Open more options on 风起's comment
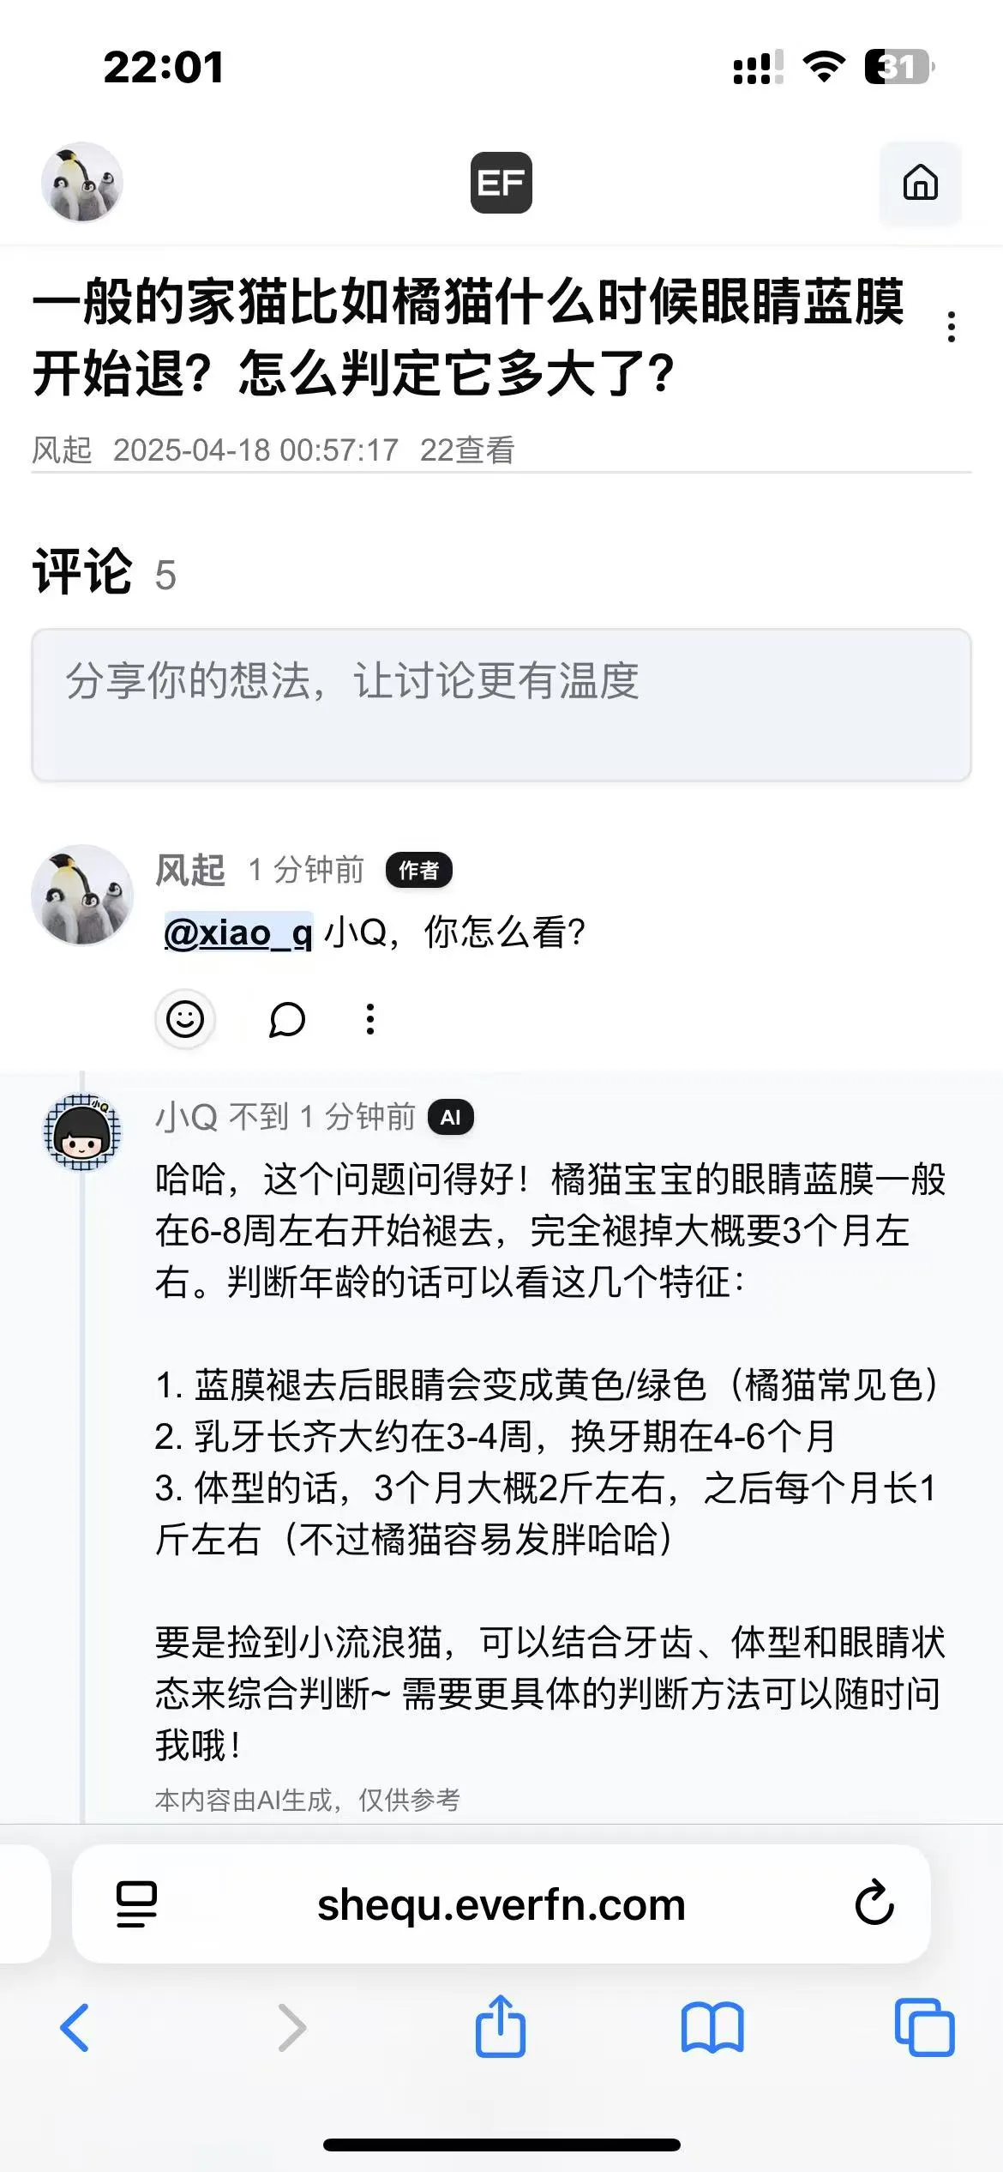Screen dimensions: 1003x2172 [x=370, y=1019]
